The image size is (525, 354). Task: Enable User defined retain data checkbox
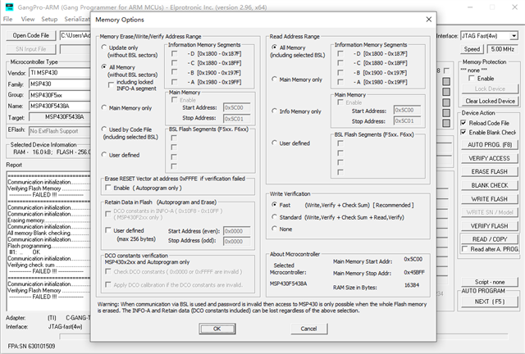pos(107,230)
